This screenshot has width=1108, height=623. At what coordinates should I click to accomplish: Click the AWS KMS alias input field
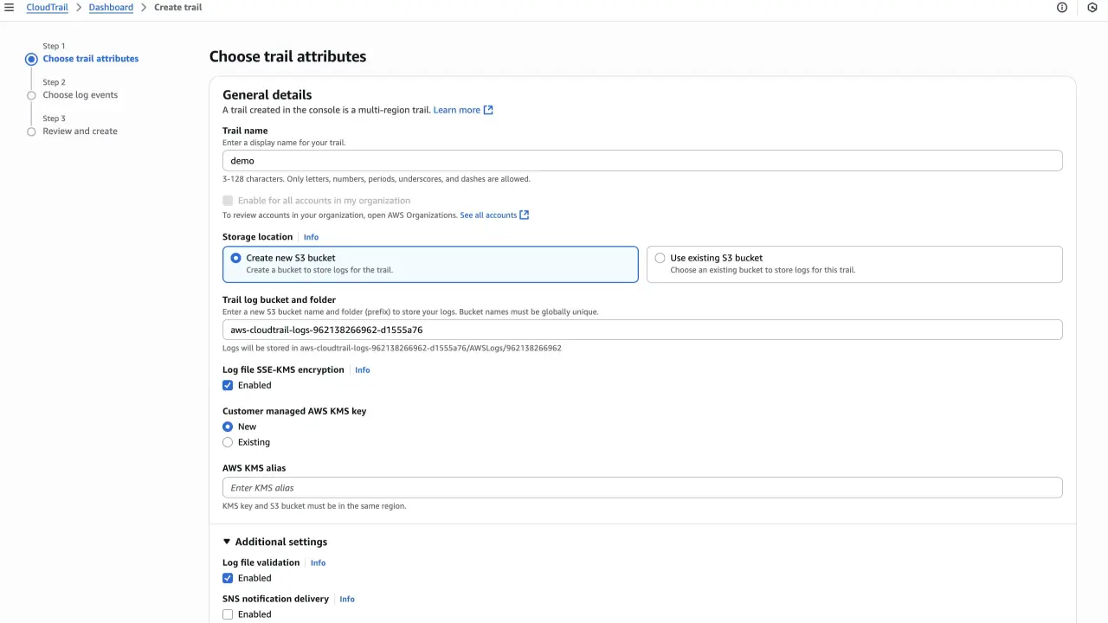(x=642, y=487)
